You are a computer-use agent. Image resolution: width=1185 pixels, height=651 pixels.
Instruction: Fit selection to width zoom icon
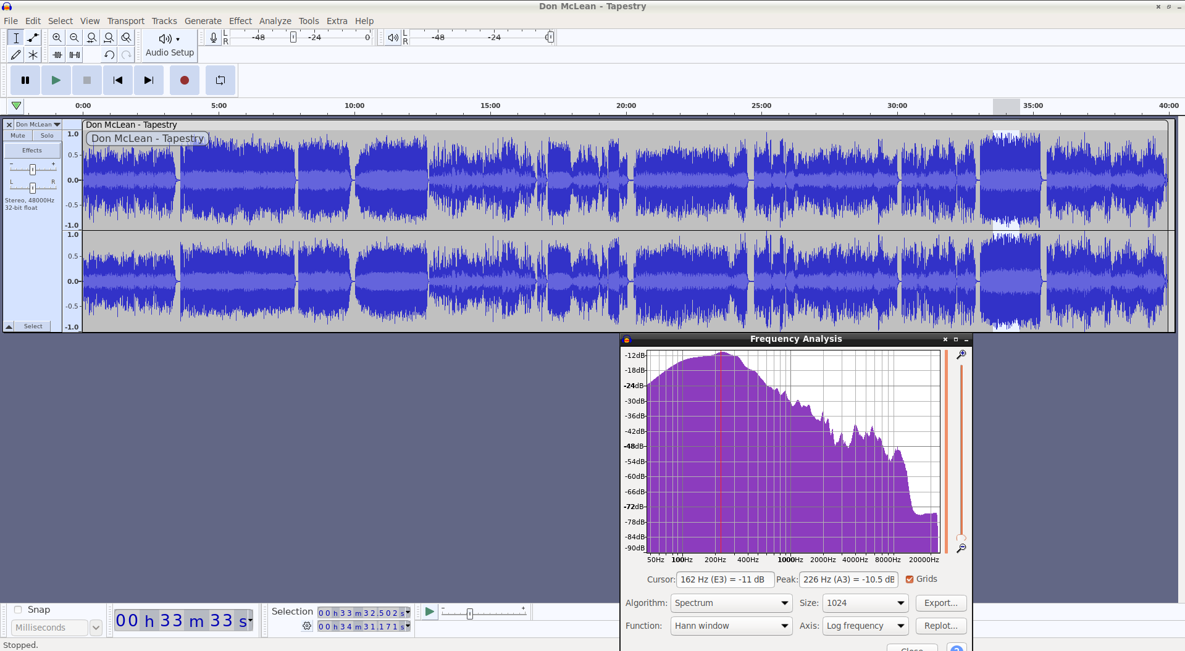point(91,38)
